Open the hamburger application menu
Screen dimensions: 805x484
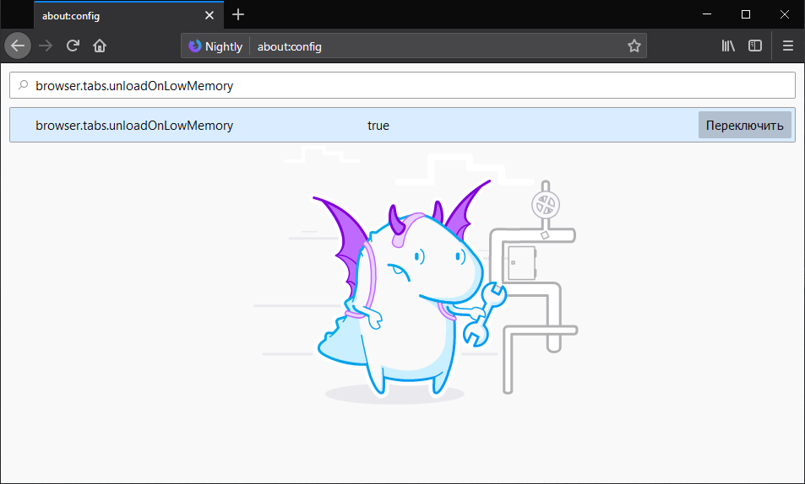coord(788,46)
